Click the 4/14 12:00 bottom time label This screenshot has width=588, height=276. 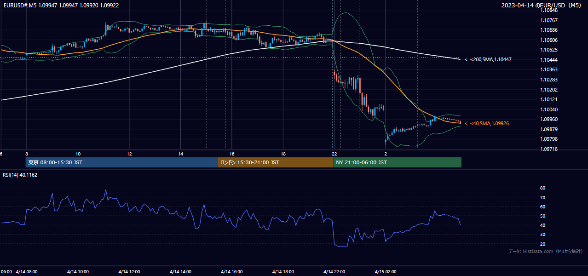coord(129,271)
